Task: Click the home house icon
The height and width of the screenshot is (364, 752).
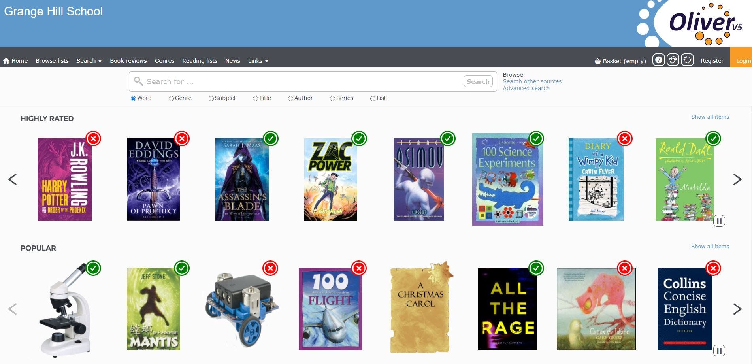Action: click(6, 61)
